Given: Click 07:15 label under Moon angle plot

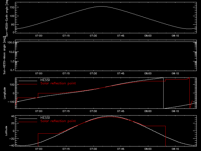Looking at the screenshot, I should click(66, 73).
